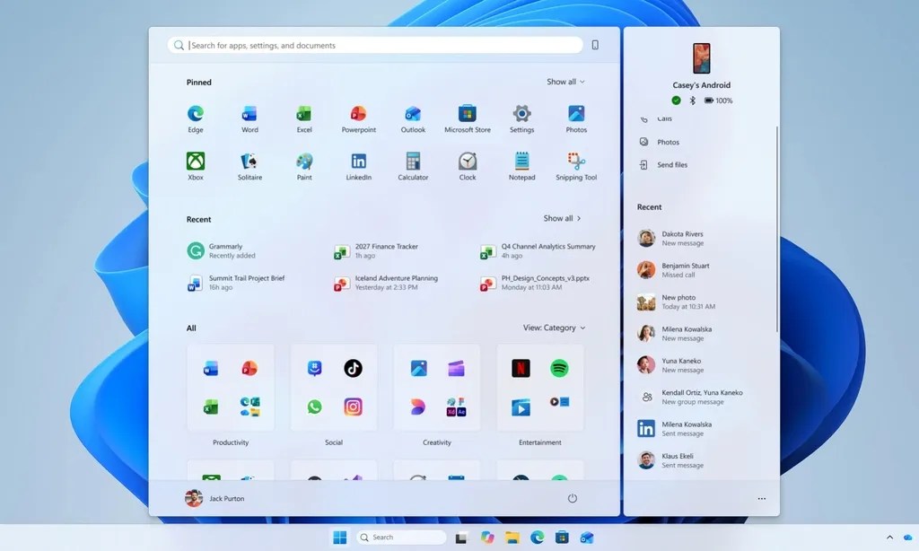Launch Powerpoint from pinned apps
Viewport: 919px width, 551px height.
coord(359,119)
